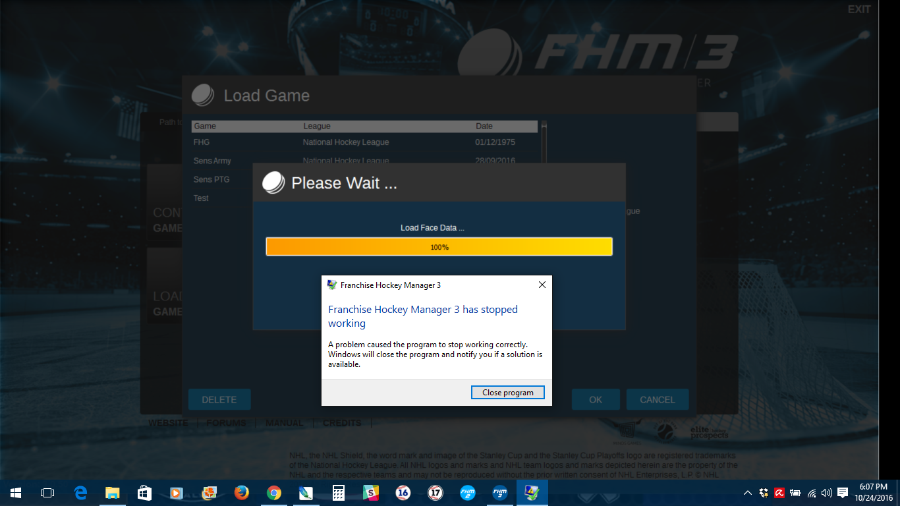This screenshot has height=506, width=900.
Task: Open the Action Center notifications icon
Action: coord(843,493)
